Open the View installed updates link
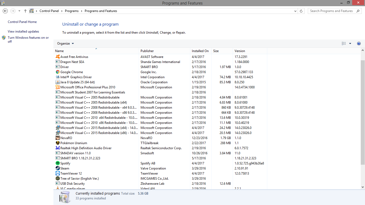This screenshot has height=205, width=365. tap(23, 31)
